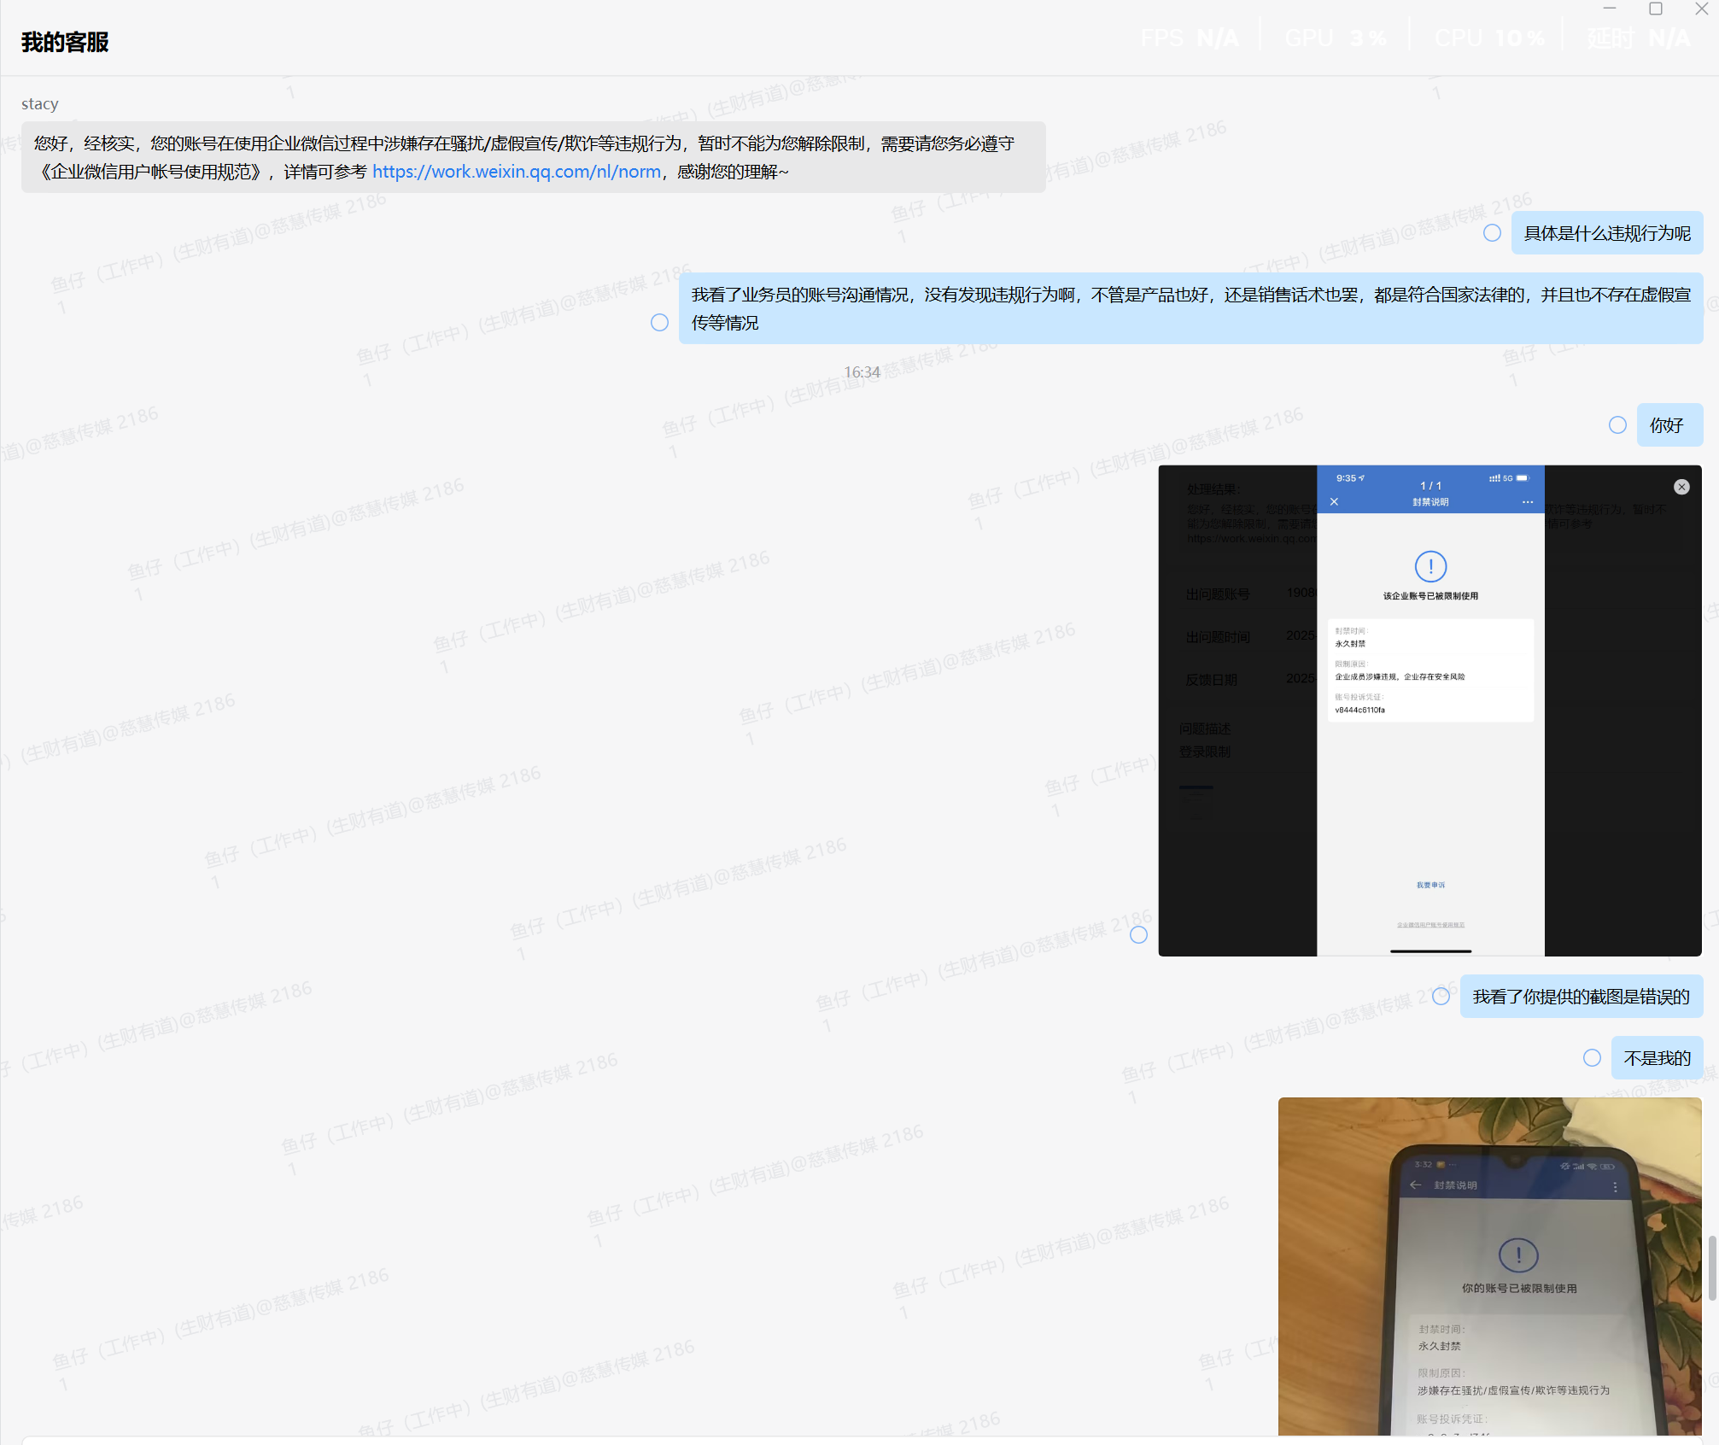This screenshot has height=1445, width=1719.
Task: Click X icon in phone screenshot header
Action: pos(1334,502)
